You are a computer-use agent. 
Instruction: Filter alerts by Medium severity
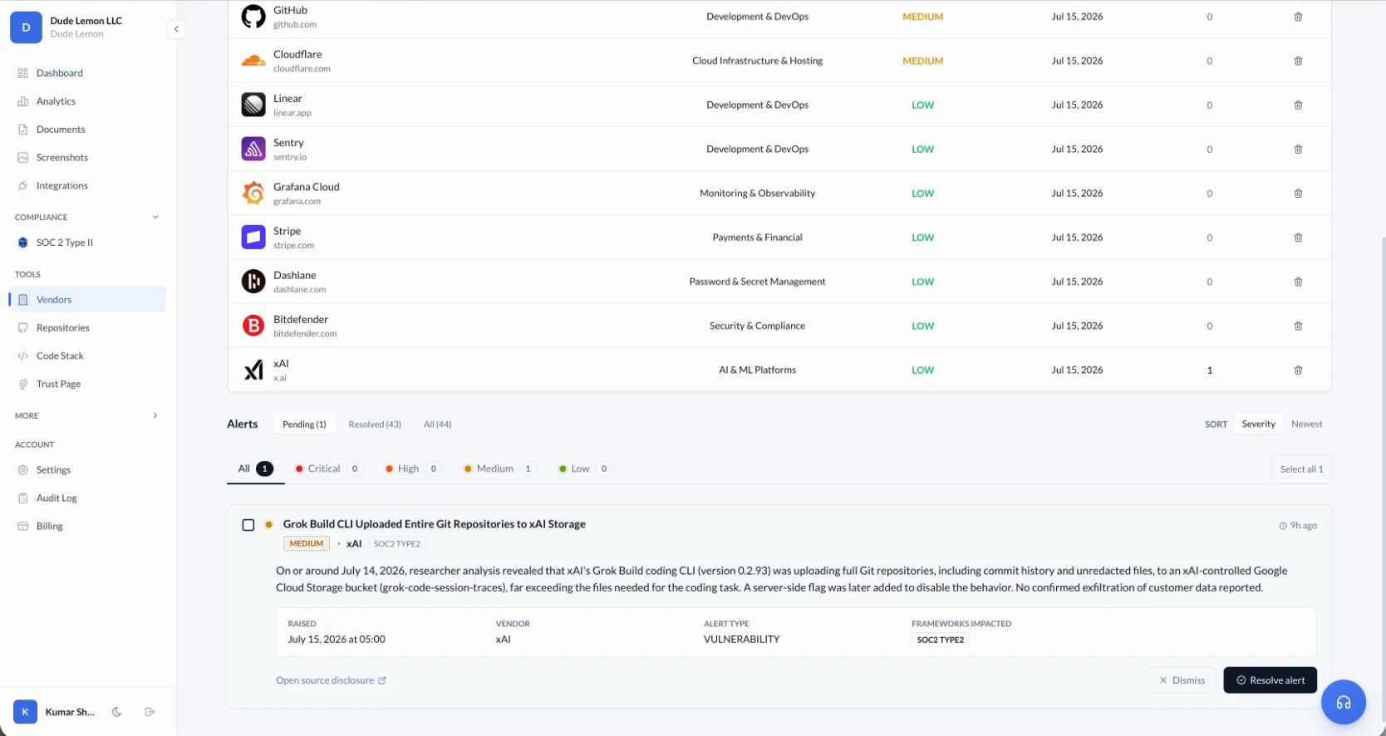[x=499, y=469]
